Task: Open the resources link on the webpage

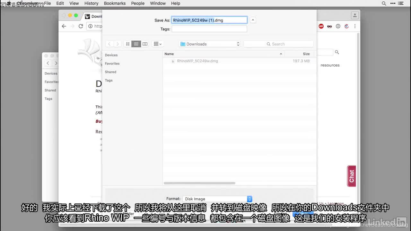Action: tap(330, 65)
